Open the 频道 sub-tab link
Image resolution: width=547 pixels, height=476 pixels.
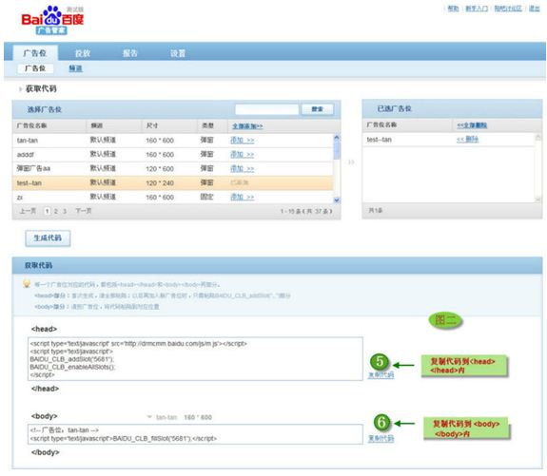coord(75,68)
